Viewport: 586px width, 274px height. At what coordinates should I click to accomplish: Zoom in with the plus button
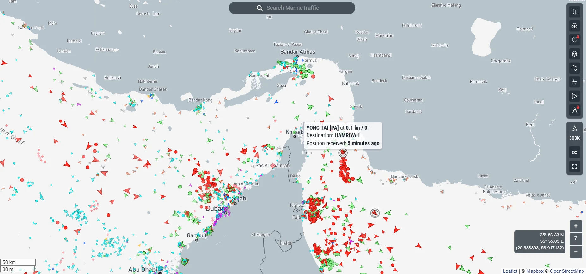576,226
